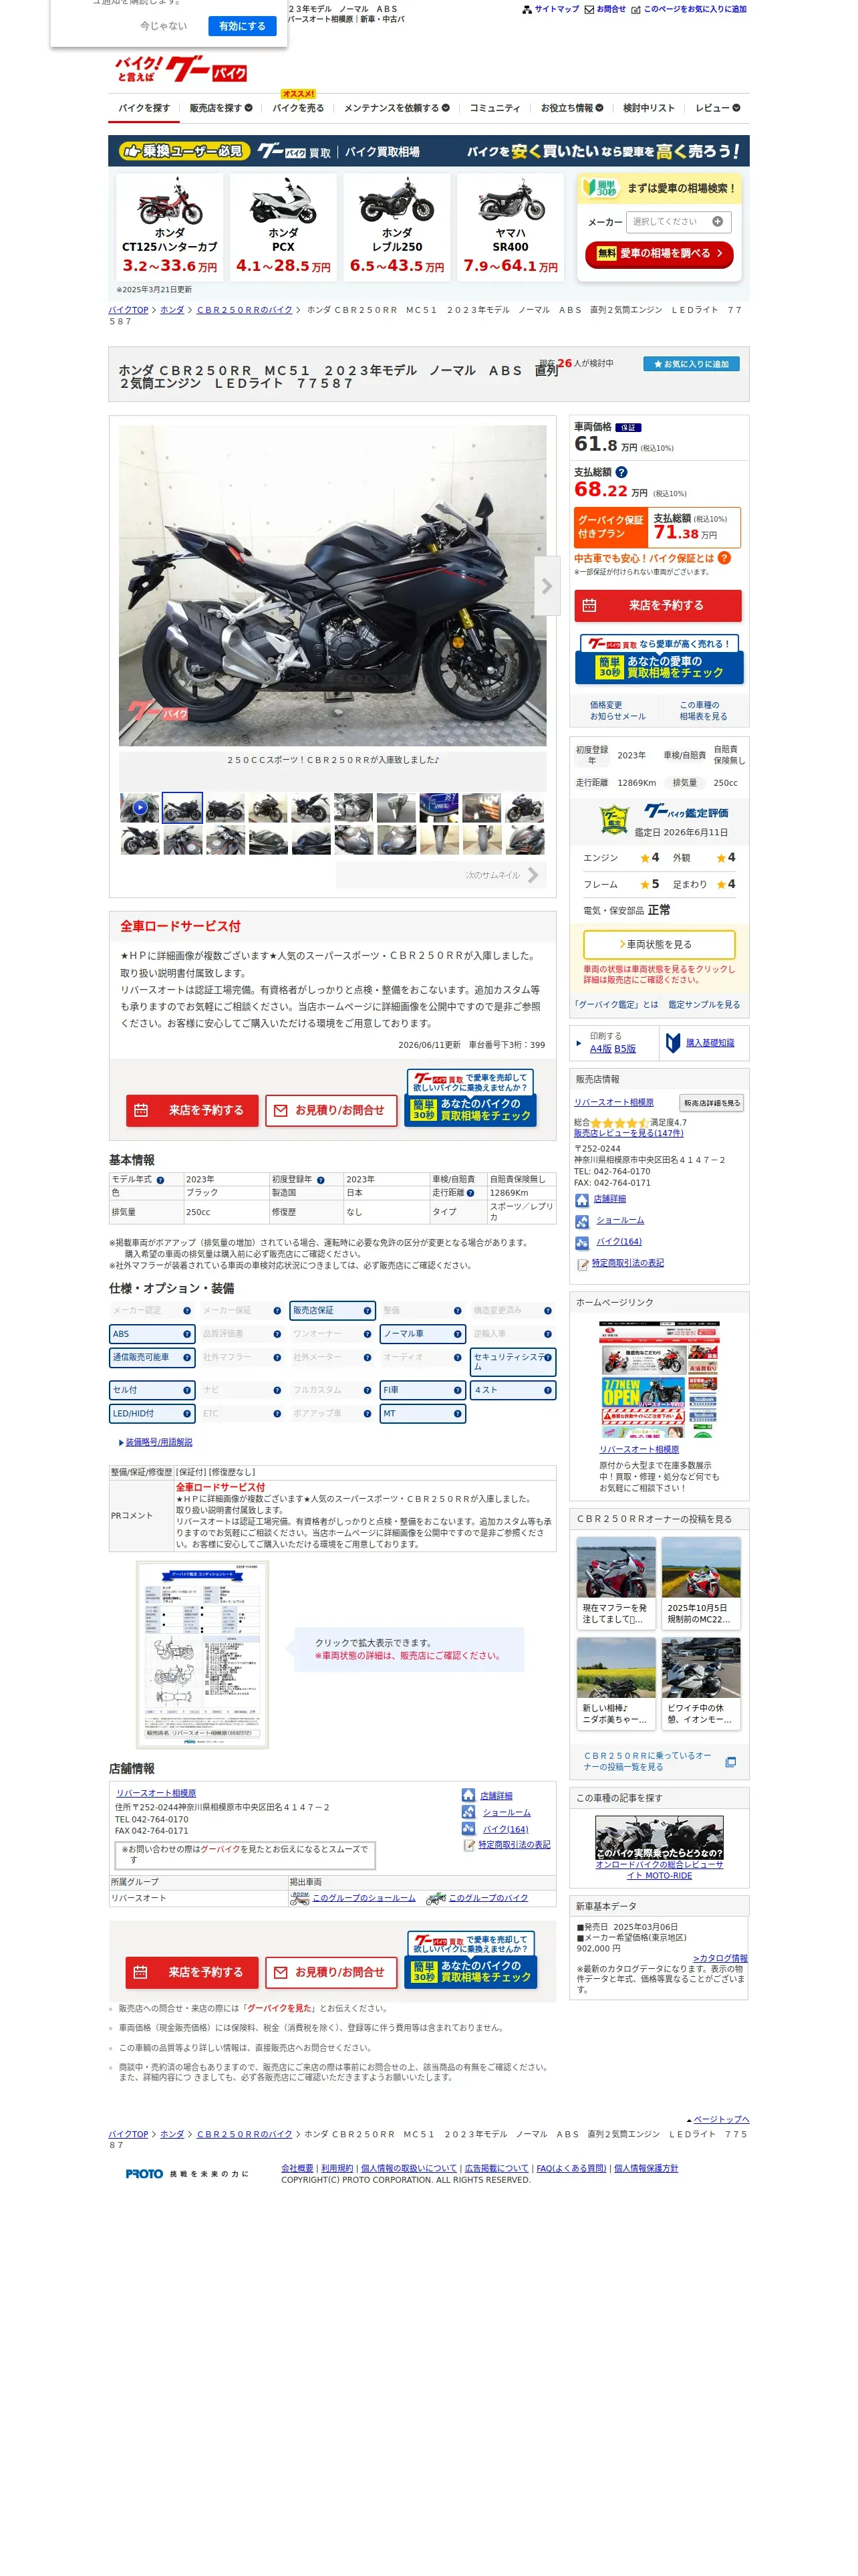Image resolution: width=858 pixels, height=2576 pixels.
Task: Expand 販売店を探す menu
Action: pos(221,108)
